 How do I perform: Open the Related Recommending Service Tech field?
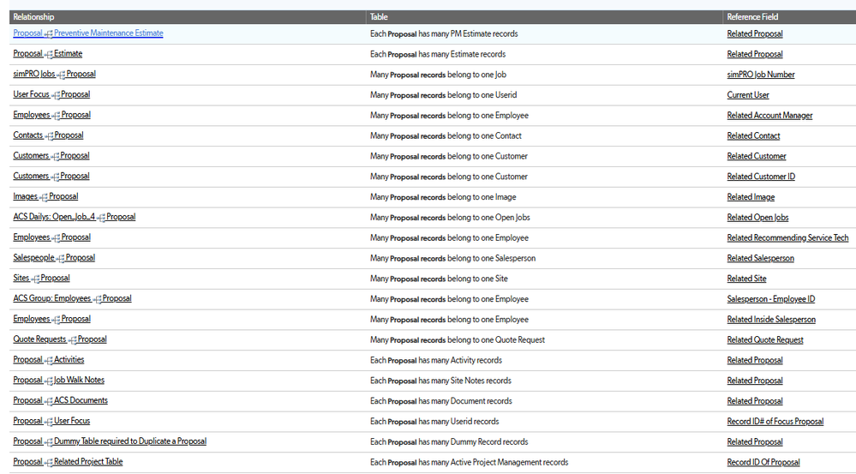[787, 237]
